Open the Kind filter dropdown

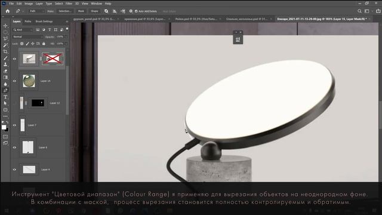coord(23,30)
